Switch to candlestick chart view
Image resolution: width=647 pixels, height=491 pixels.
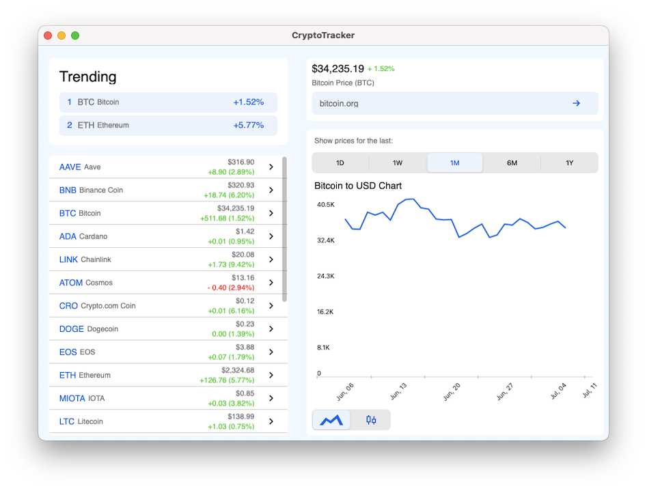[x=371, y=420]
